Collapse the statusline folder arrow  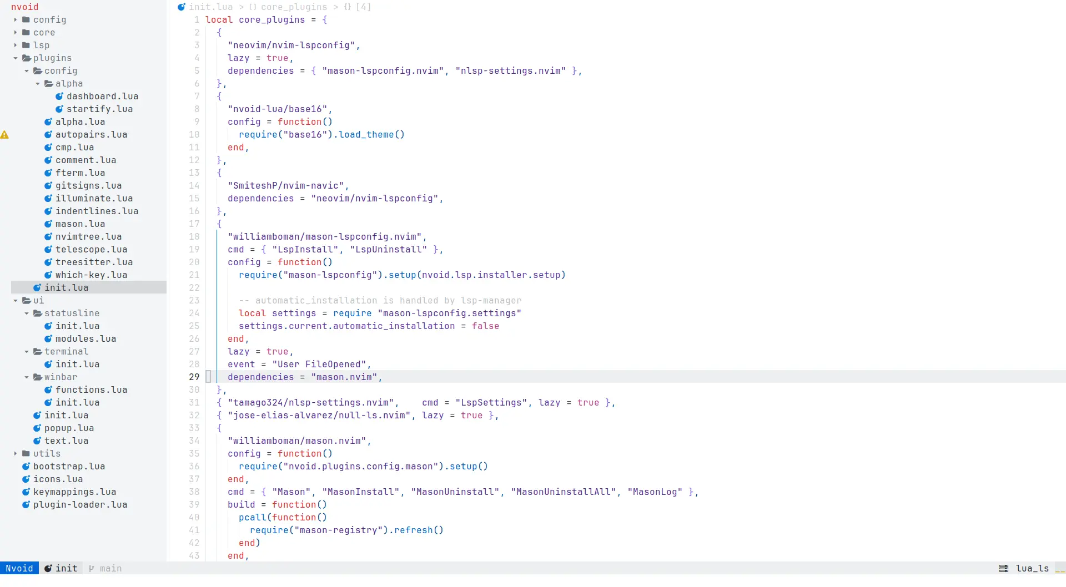pos(27,313)
